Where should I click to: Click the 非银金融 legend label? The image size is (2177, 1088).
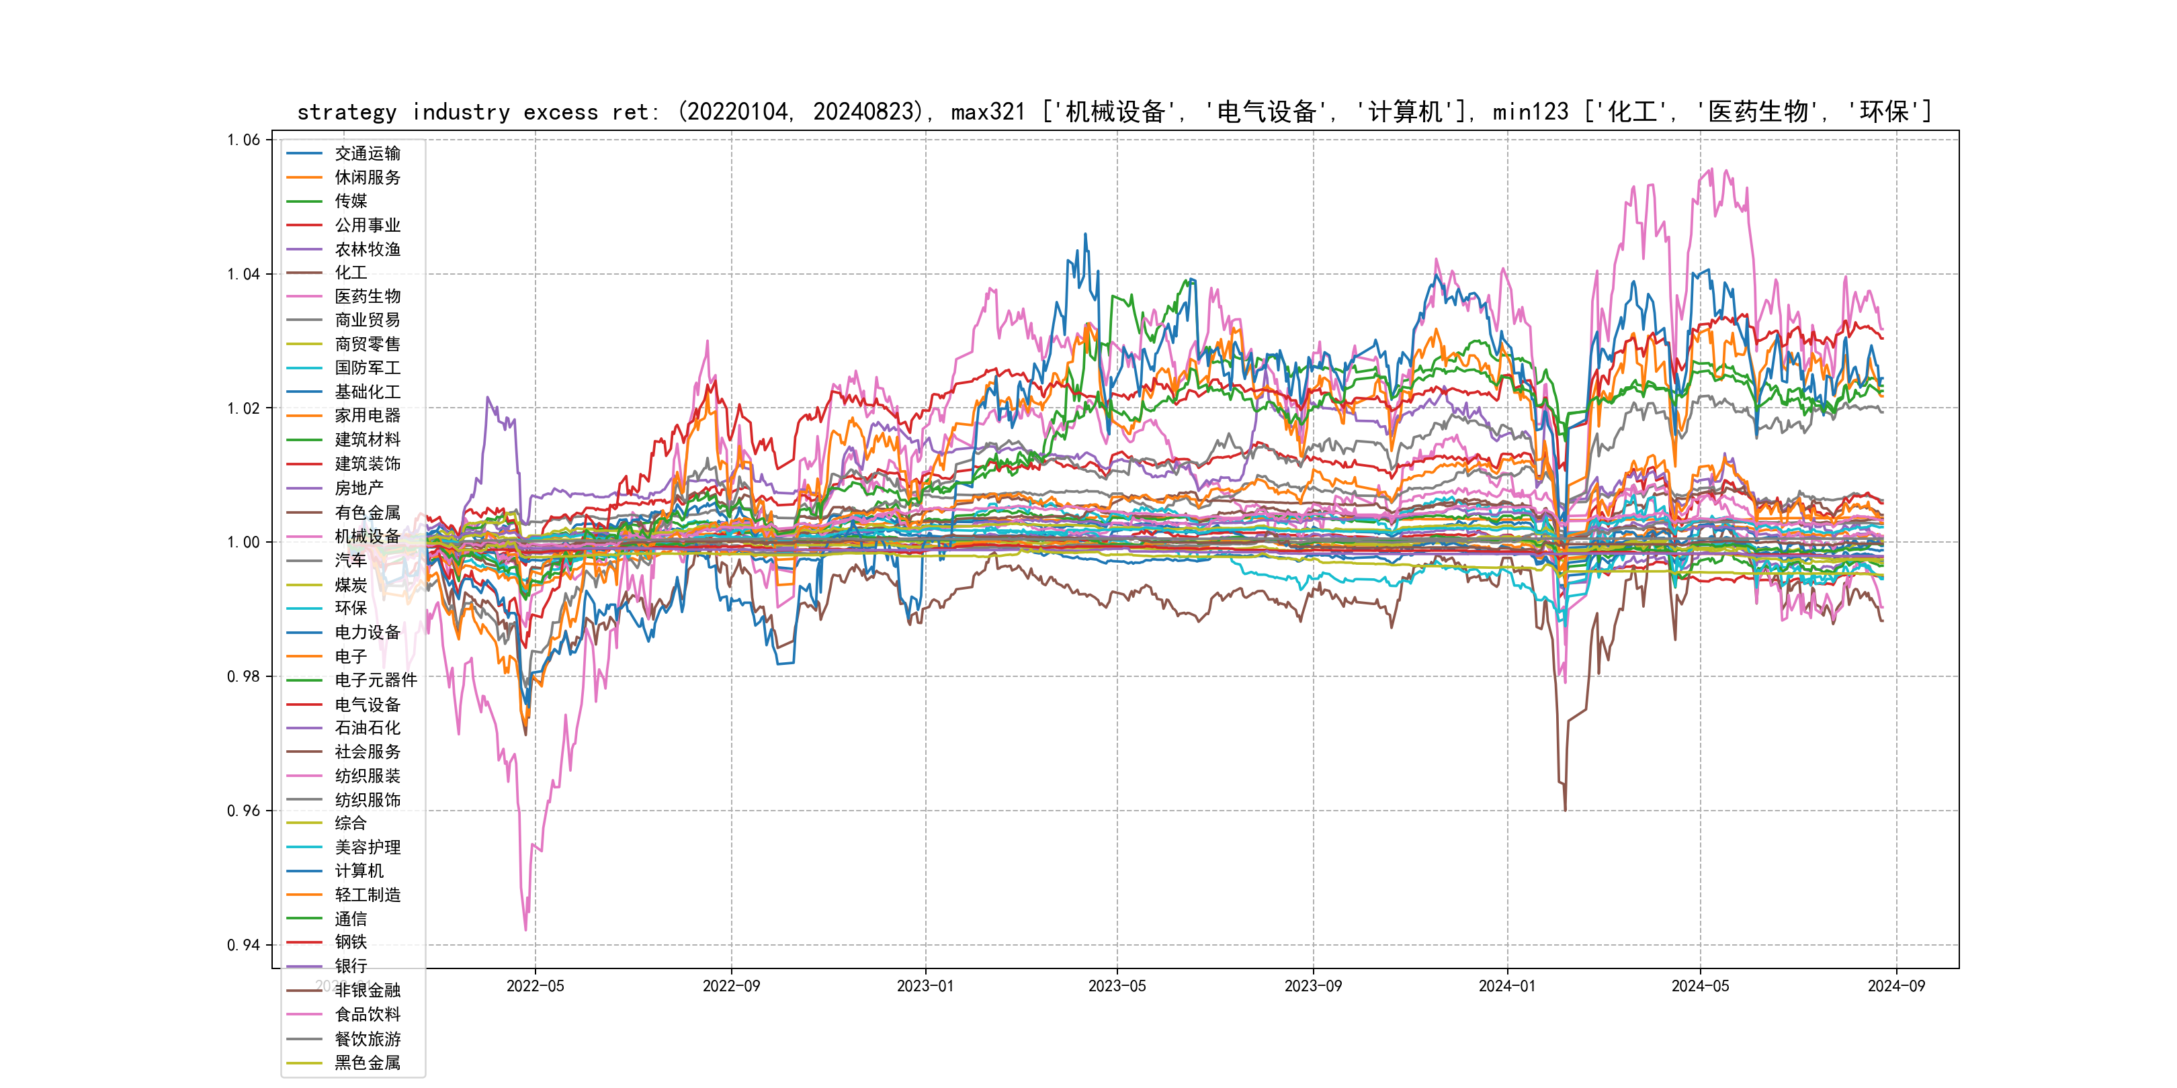(x=367, y=990)
